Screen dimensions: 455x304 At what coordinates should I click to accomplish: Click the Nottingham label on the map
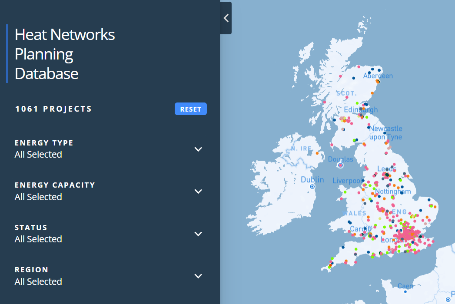(x=393, y=192)
